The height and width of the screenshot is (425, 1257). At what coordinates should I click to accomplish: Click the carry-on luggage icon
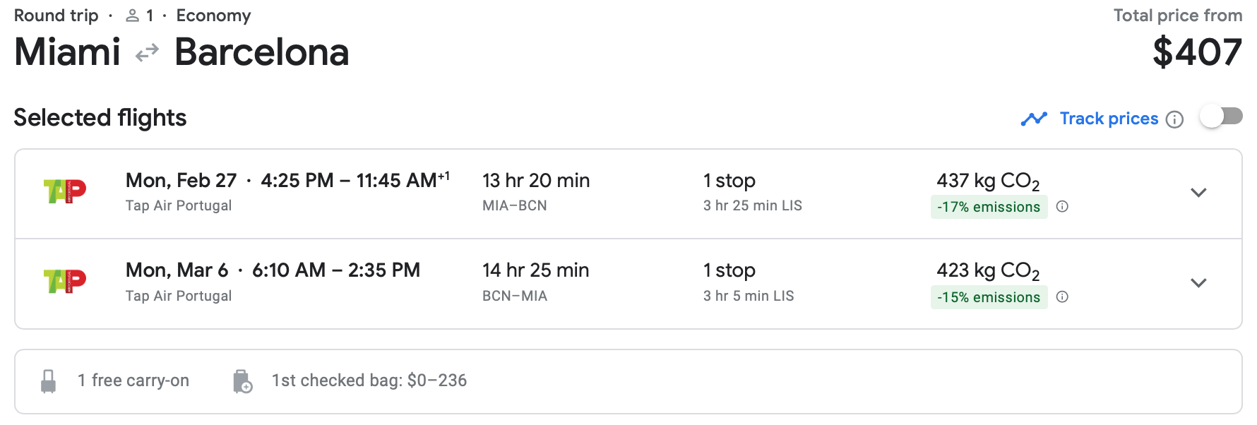click(x=48, y=381)
